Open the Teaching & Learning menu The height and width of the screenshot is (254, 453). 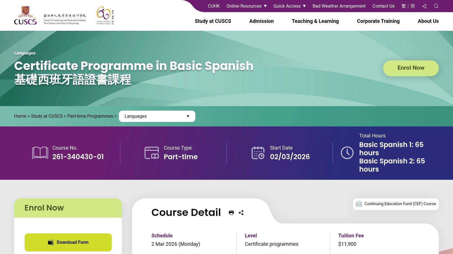tap(315, 21)
